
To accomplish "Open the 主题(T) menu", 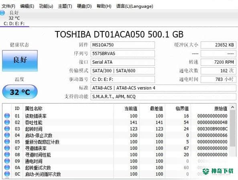I will (65, 6).
